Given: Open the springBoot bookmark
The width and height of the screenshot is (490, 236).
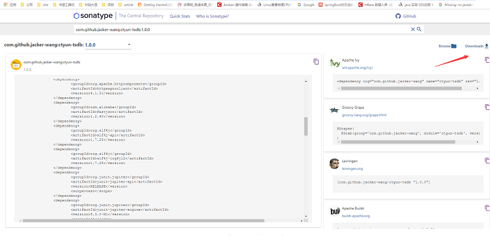Looking at the screenshot, I should pos(336,5).
